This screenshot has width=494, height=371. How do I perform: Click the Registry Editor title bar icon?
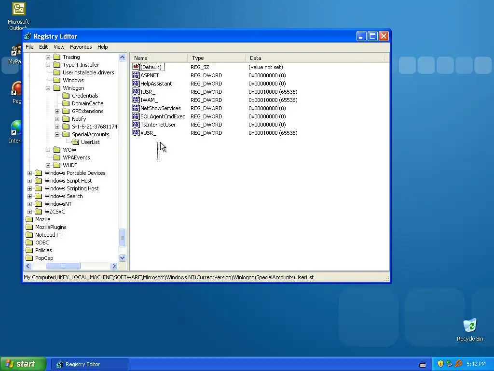tap(27, 36)
